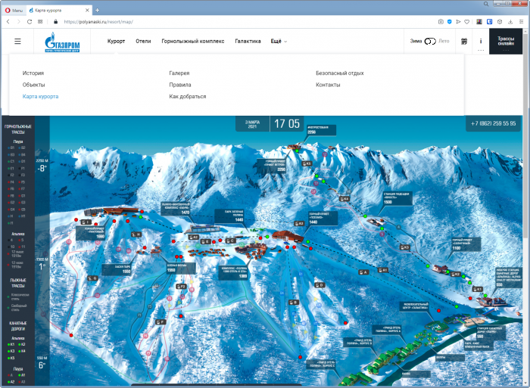
Task: Open the 'Объекты' link
Action: pos(33,85)
